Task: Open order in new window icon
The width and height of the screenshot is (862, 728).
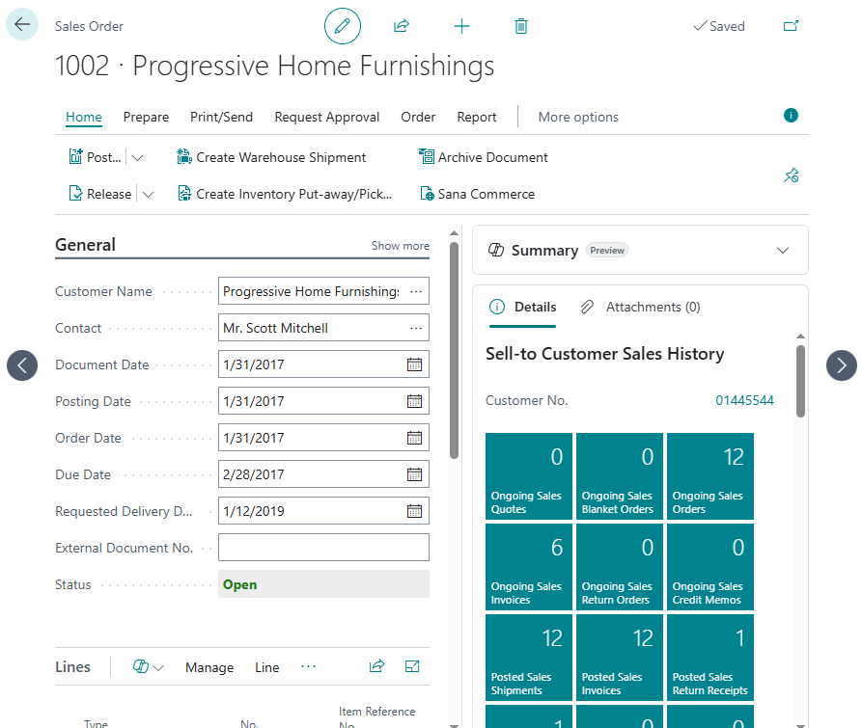Action: 791,26
